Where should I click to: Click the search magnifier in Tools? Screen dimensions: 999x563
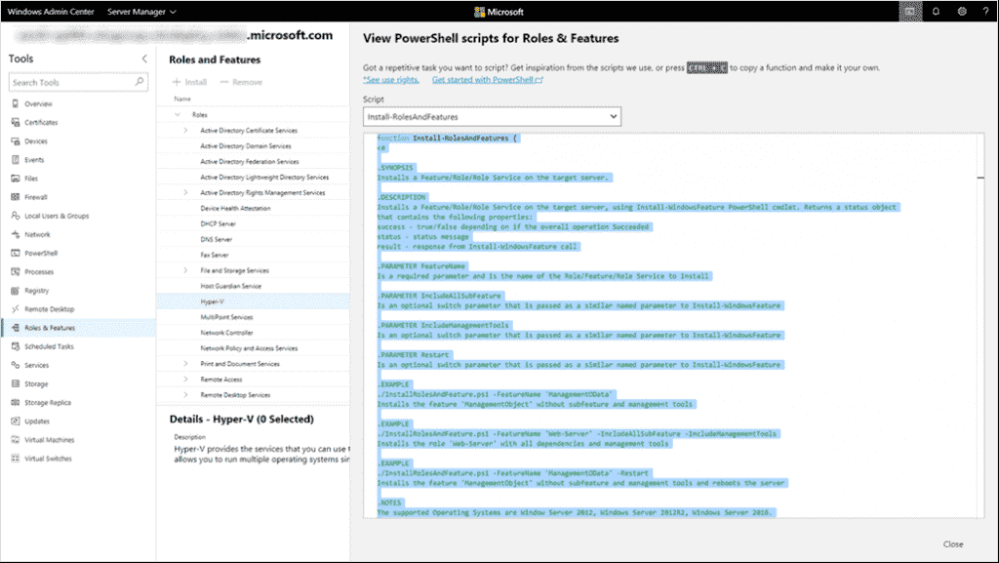point(139,82)
